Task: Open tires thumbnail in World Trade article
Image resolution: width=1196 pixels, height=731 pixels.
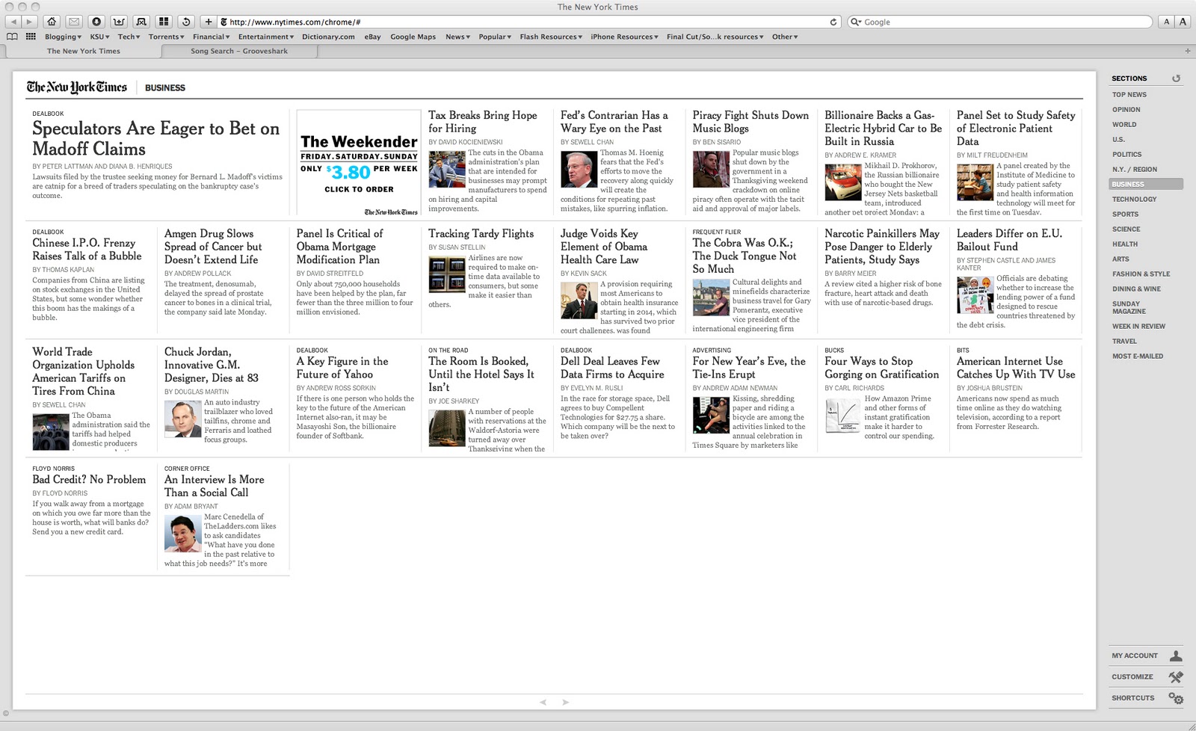Action: pos(51,431)
